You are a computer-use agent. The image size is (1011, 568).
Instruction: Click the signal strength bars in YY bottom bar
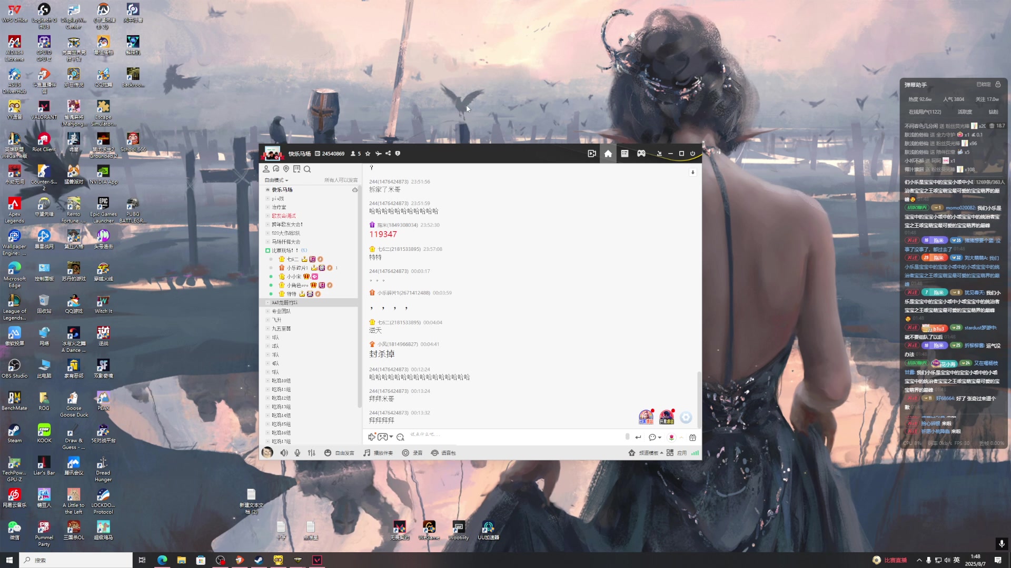coord(695,453)
